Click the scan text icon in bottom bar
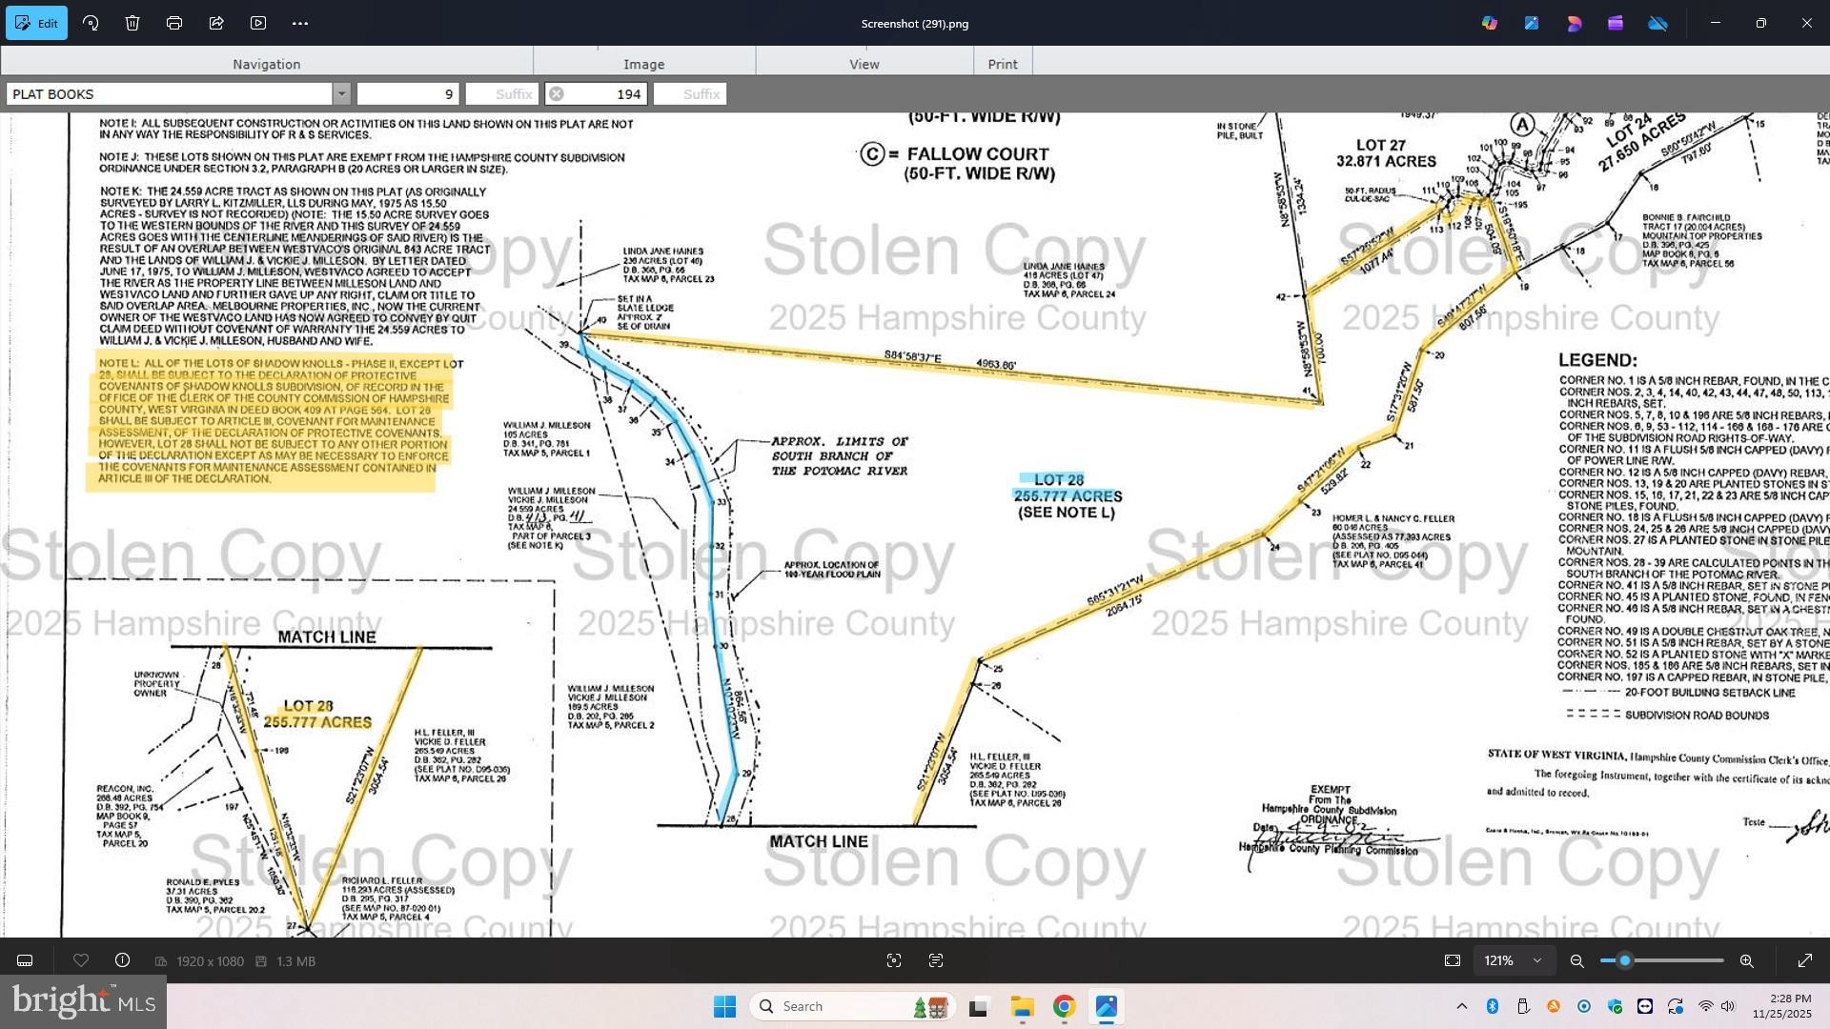 coord(936,960)
